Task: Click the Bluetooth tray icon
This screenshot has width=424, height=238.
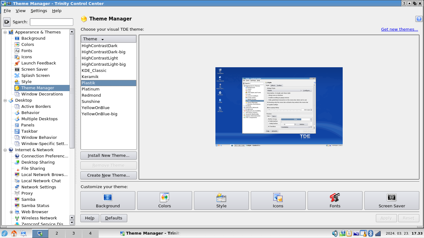Action: [x=371, y=233]
